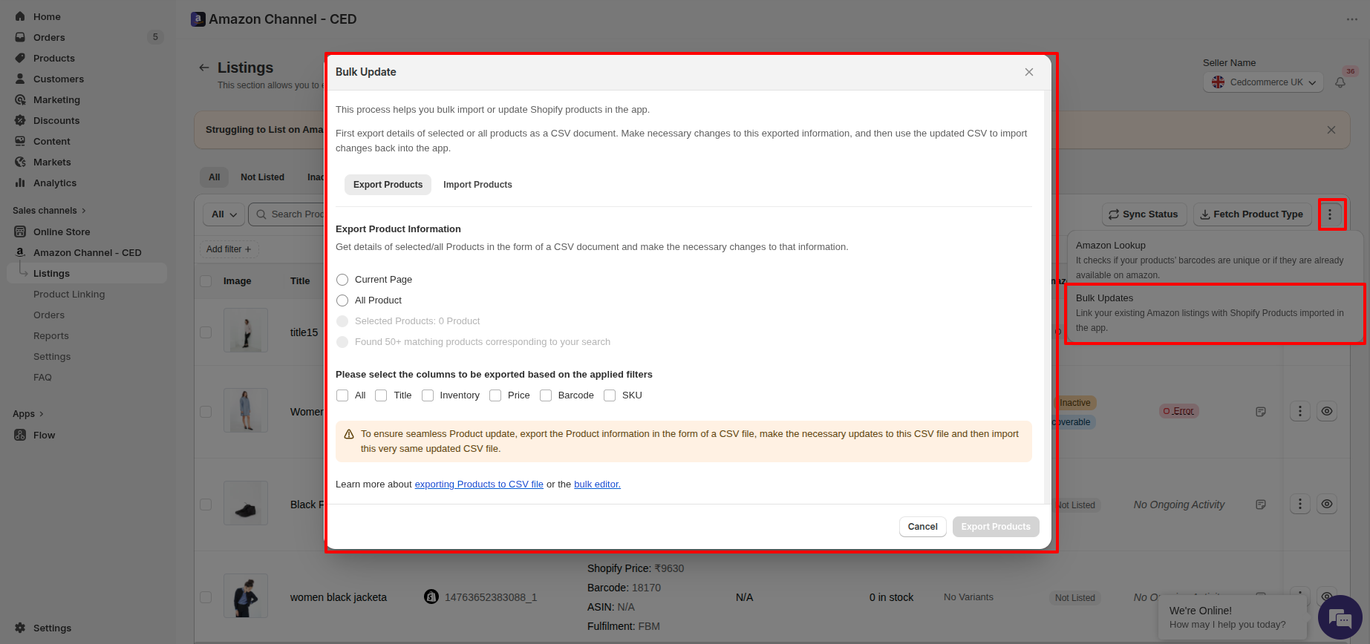Viewport: 1370px width, 644px height.
Task: Open Amazon Channel - CED sidebar icon
Action: (20, 252)
